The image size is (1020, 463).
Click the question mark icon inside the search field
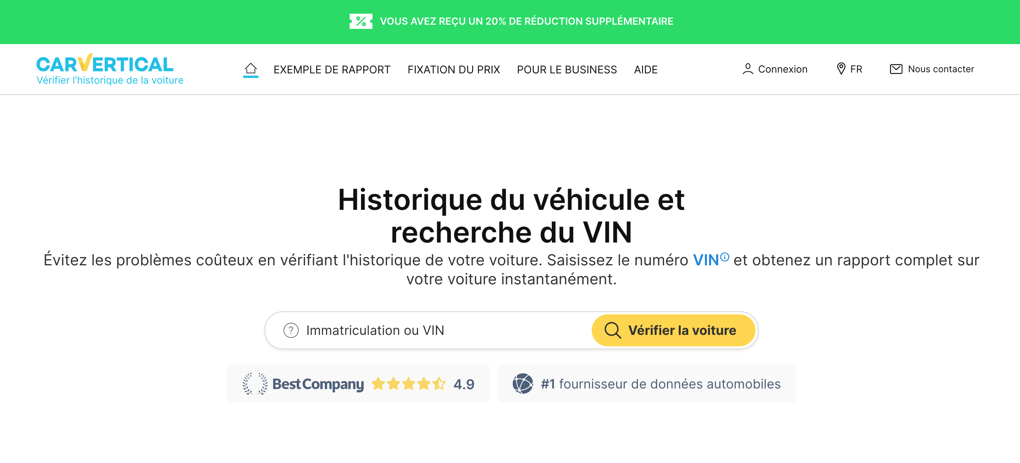point(291,330)
